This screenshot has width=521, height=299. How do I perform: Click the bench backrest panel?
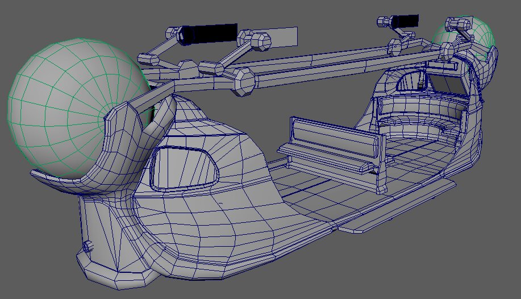click(335, 136)
